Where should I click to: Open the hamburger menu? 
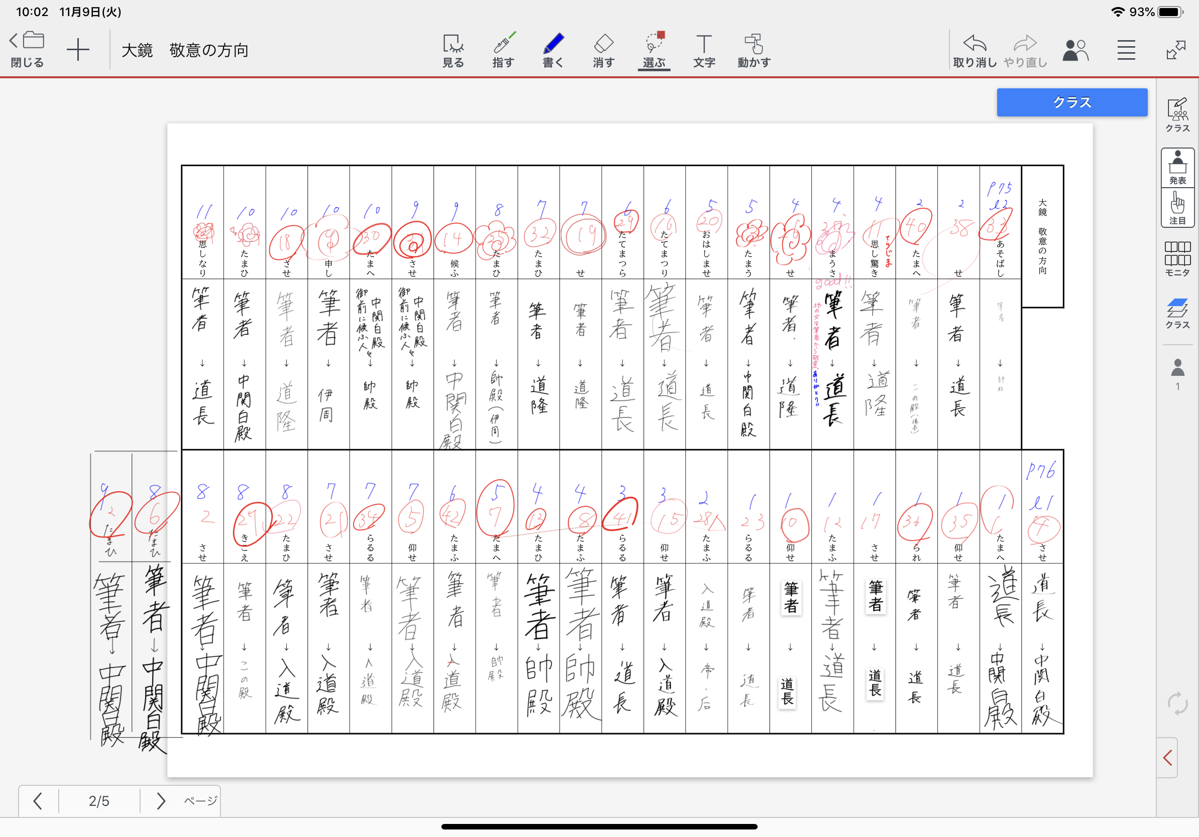click(x=1126, y=51)
